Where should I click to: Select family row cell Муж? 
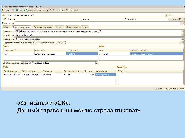point(19,54)
